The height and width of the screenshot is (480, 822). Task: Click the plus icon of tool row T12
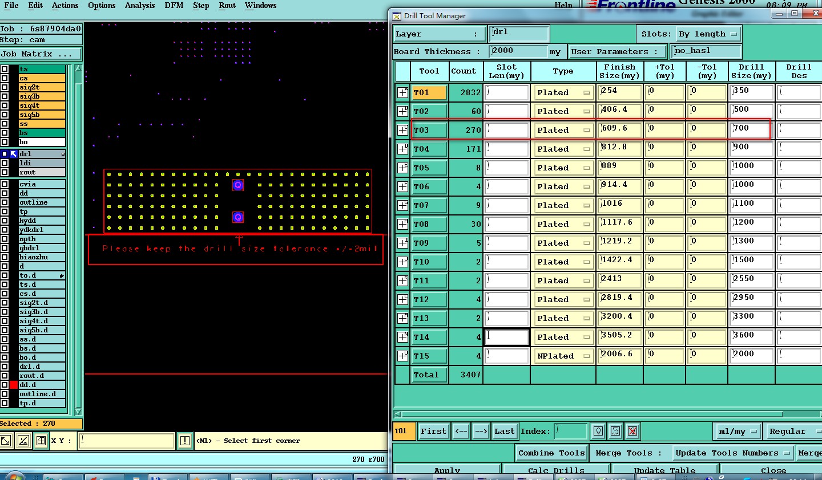tap(402, 299)
